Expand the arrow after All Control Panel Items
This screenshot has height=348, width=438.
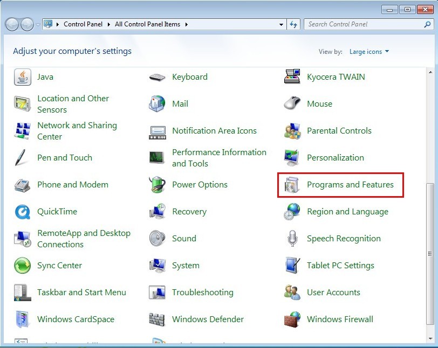click(187, 24)
